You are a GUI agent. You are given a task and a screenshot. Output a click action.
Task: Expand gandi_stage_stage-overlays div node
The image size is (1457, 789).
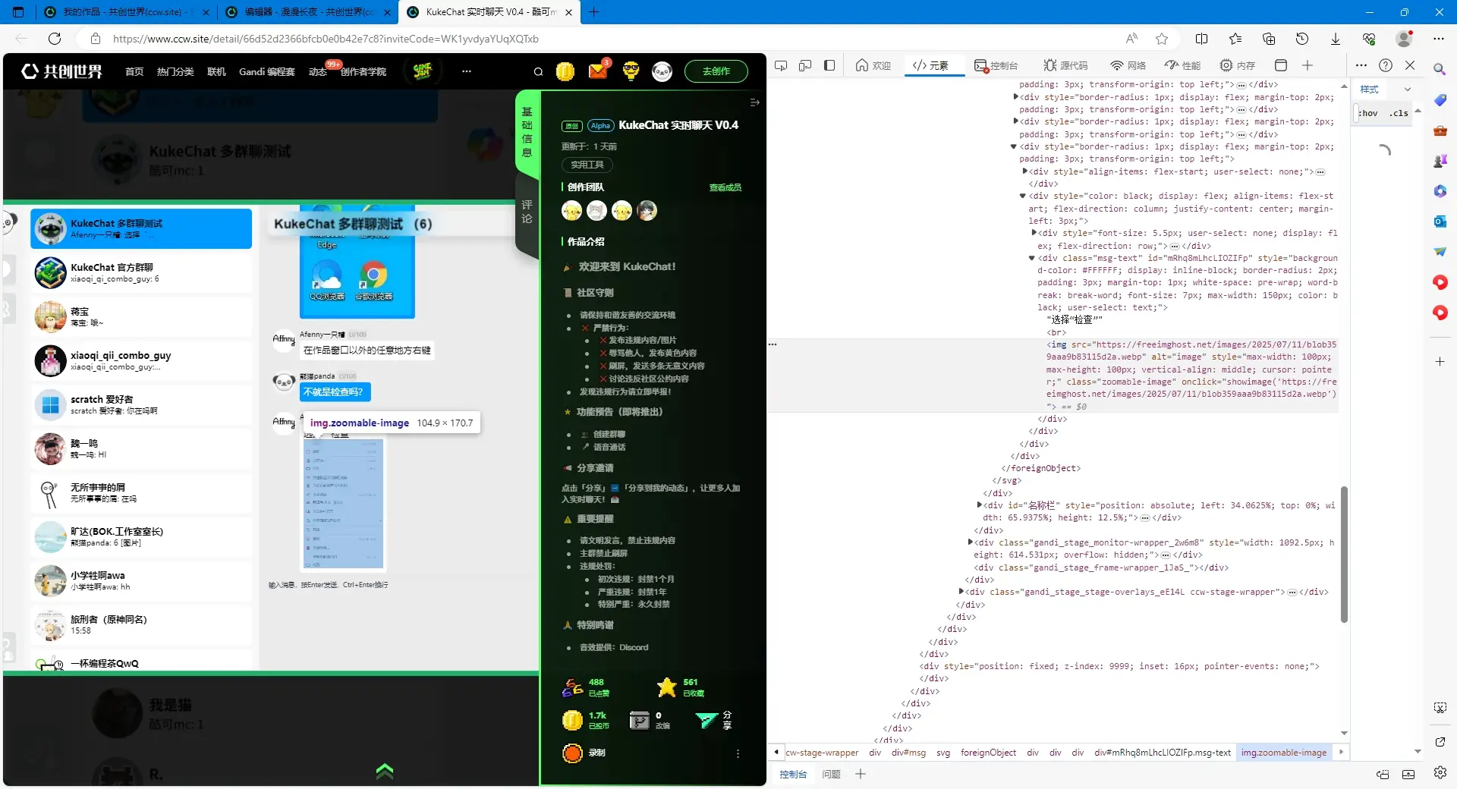point(961,592)
